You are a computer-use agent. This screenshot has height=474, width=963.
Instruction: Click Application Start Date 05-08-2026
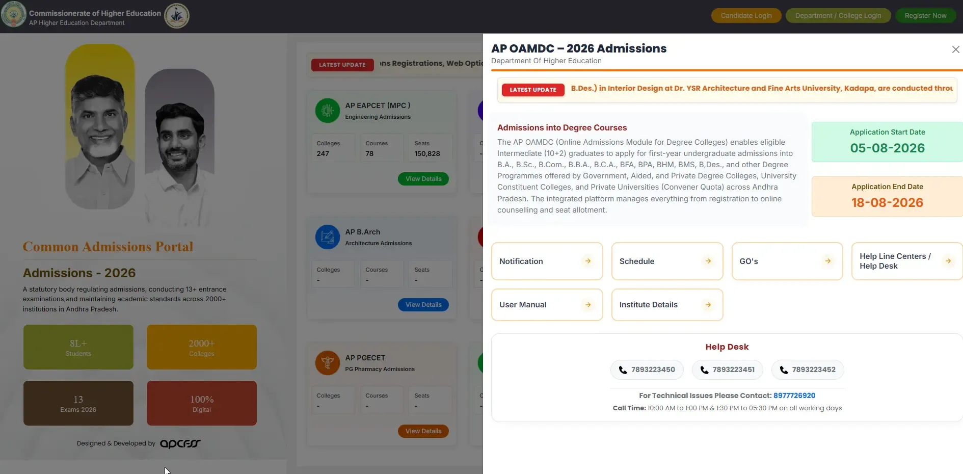[887, 142]
